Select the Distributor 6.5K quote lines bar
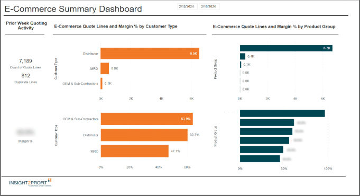The image size is (360, 196). [150, 54]
